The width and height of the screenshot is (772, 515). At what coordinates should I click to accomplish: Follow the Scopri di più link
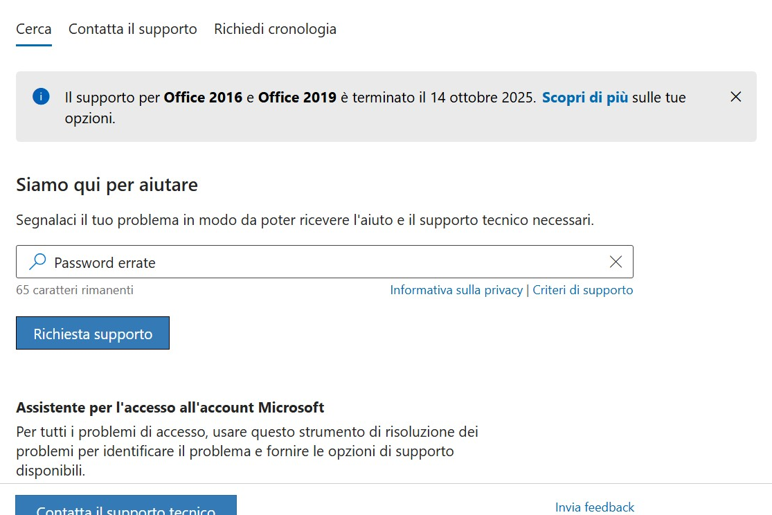(x=585, y=98)
